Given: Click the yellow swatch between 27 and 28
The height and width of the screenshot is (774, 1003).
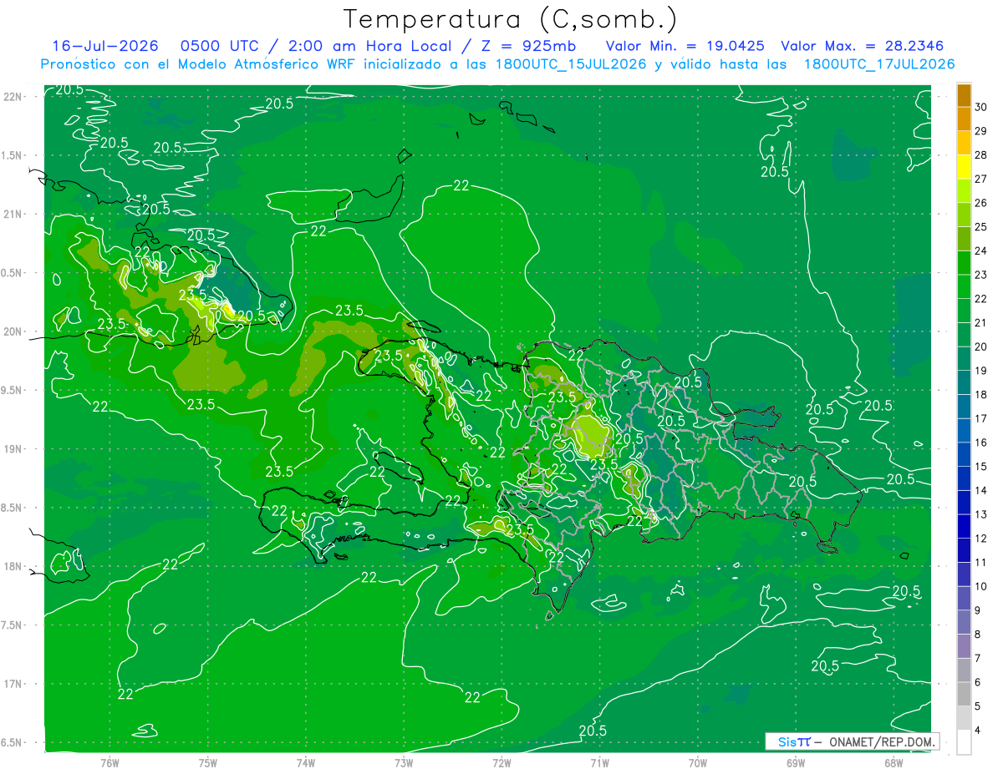Looking at the screenshot, I should point(964,167).
